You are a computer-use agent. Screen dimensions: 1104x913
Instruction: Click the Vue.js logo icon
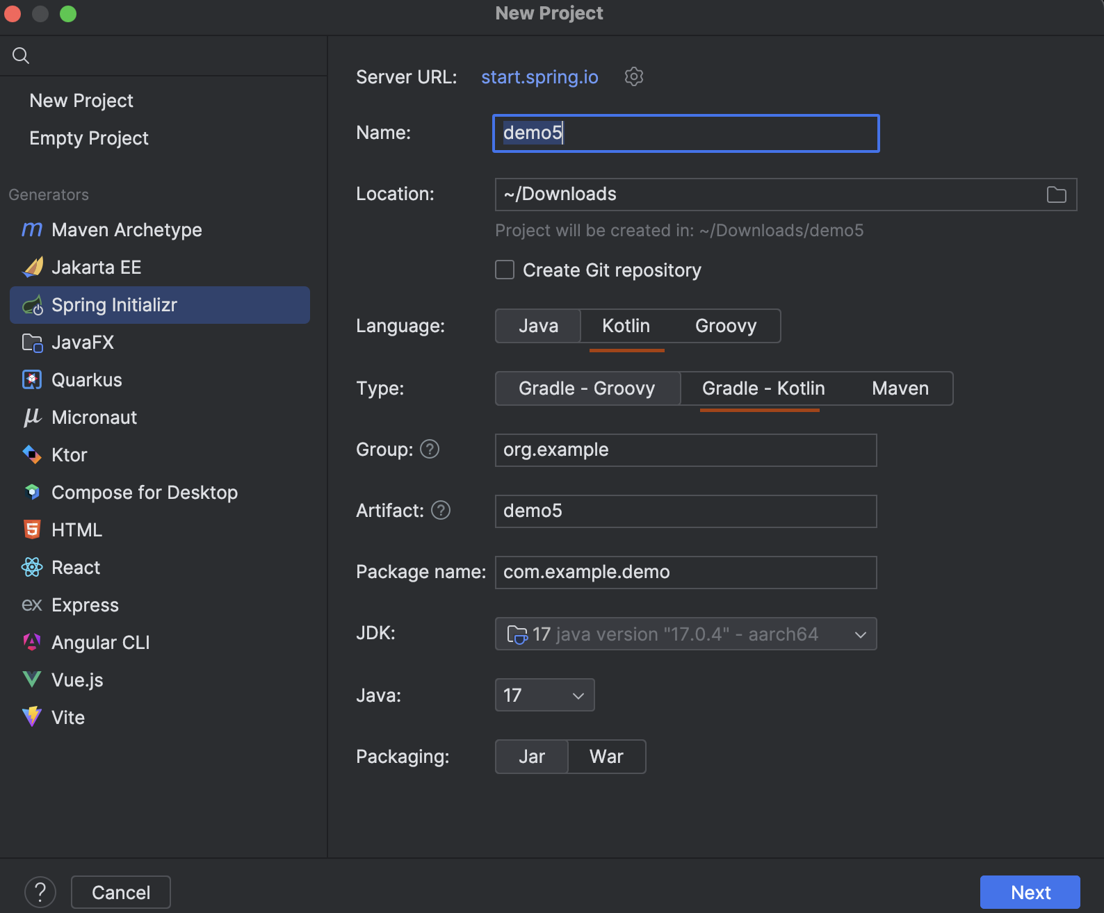click(32, 680)
